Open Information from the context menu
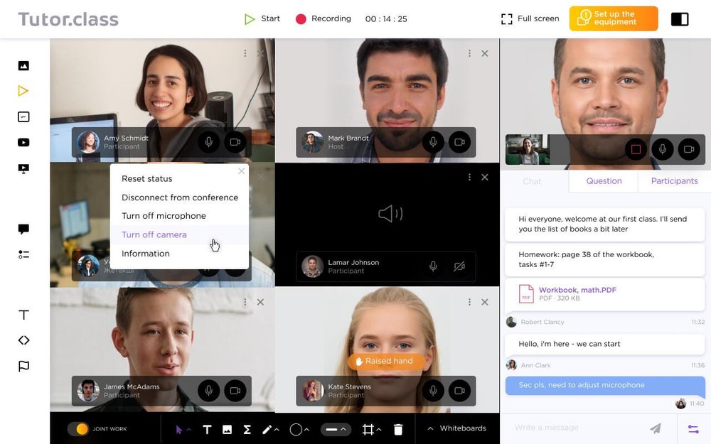The height and width of the screenshot is (444, 711). (146, 254)
